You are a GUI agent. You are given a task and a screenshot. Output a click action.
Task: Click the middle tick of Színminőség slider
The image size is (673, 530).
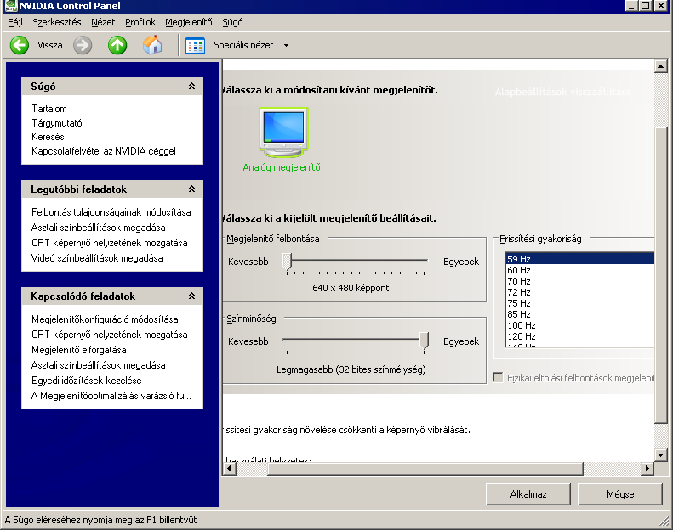pyautogui.click(x=356, y=352)
